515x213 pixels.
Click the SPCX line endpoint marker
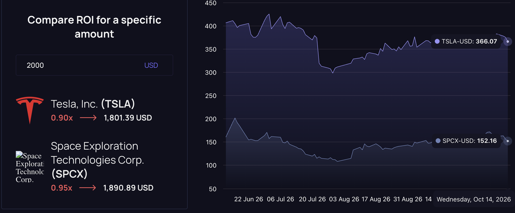click(507, 141)
